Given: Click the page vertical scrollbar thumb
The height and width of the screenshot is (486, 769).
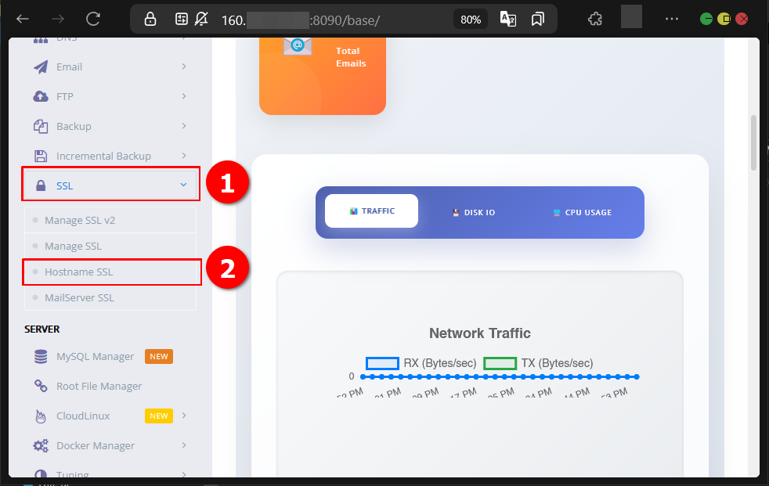Looking at the screenshot, I should (x=754, y=142).
